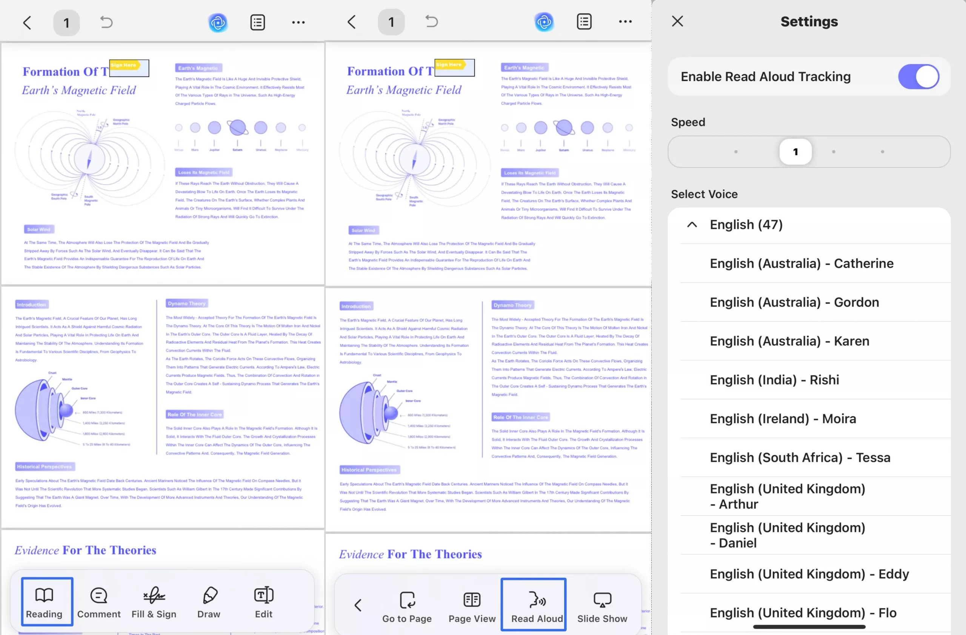The image size is (966, 635).
Task: Disable Read Aloud Tracking
Action: 918,76
